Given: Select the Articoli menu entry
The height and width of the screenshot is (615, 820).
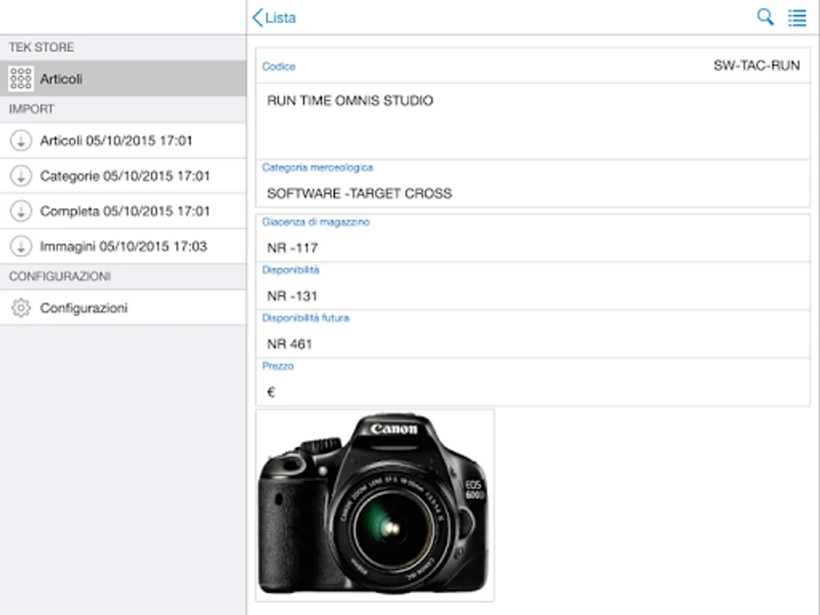Looking at the screenshot, I should tap(123, 79).
